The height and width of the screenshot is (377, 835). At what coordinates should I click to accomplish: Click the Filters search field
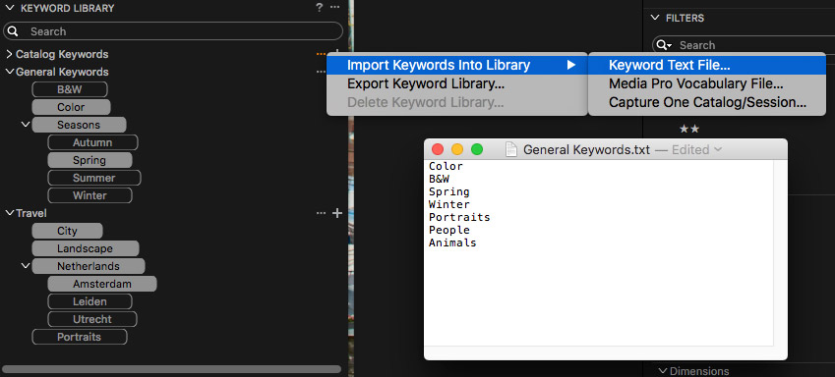pyautogui.click(x=743, y=45)
